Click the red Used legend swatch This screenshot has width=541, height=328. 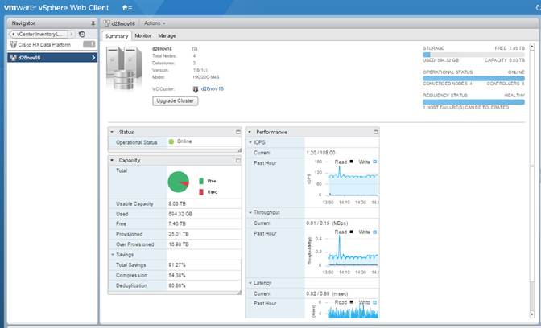(201, 192)
